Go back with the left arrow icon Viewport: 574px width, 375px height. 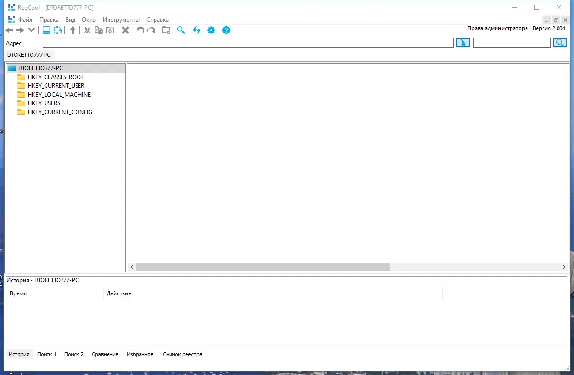pyautogui.click(x=10, y=30)
